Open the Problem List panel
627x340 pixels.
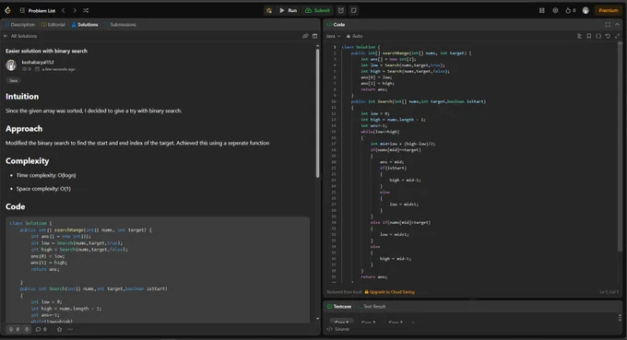click(38, 11)
